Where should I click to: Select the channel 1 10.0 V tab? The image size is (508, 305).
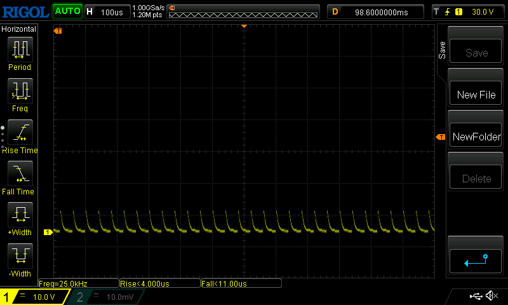pos(36,297)
